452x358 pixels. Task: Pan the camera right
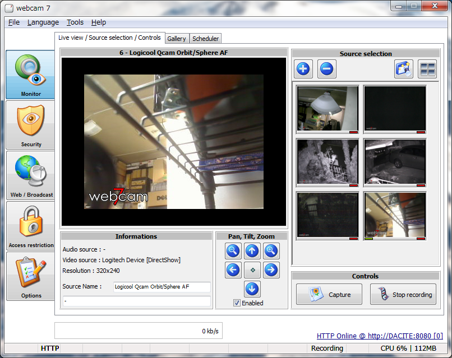click(271, 270)
